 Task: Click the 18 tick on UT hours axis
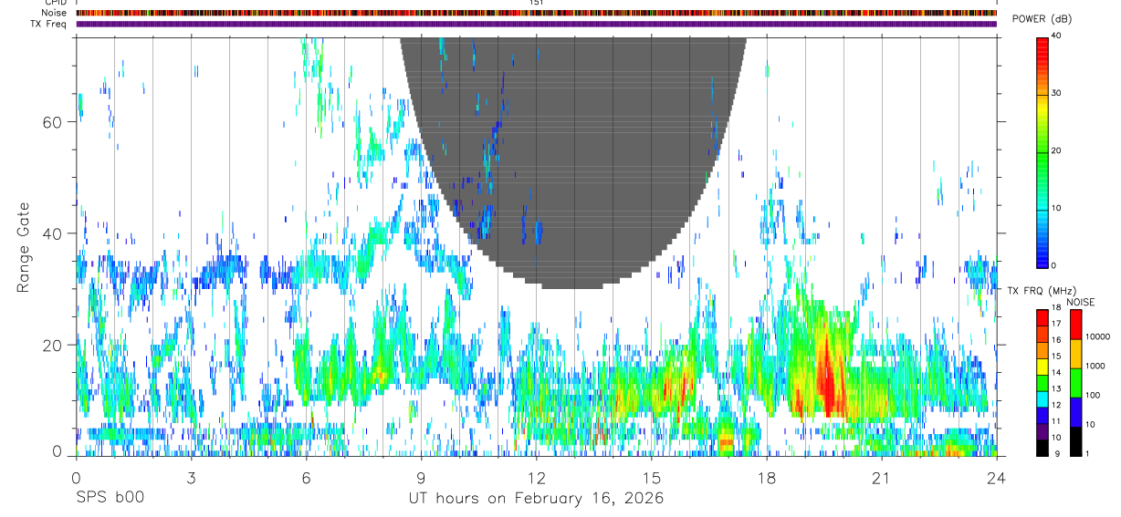767,477
